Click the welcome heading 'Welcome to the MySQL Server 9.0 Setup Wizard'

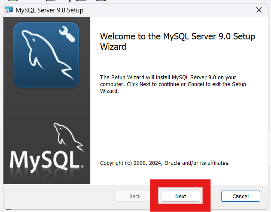point(177,42)
